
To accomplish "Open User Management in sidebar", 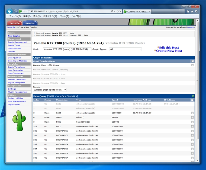I will click(17, 101).
